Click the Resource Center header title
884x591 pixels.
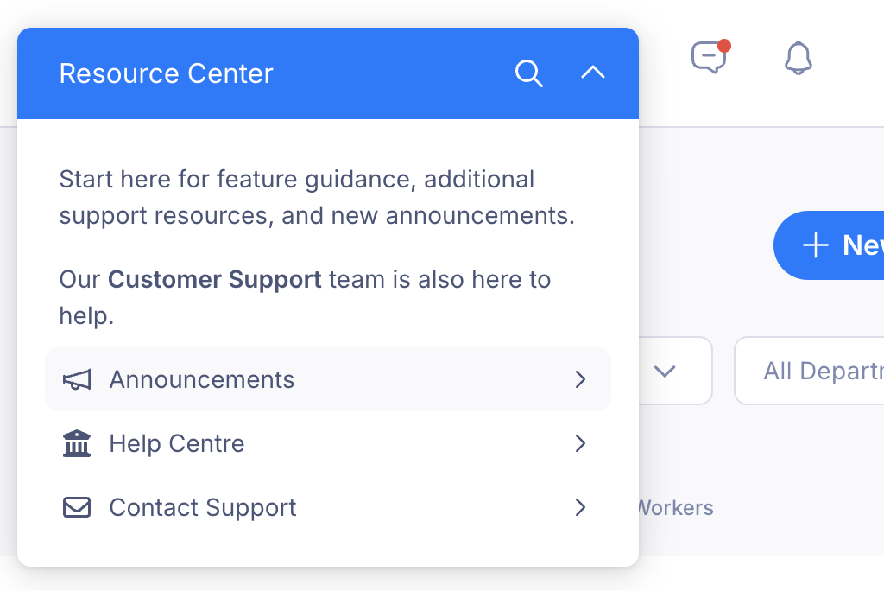[167, 73]
